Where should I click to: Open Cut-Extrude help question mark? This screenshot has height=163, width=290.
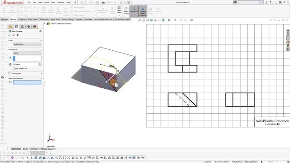(40, 31)
